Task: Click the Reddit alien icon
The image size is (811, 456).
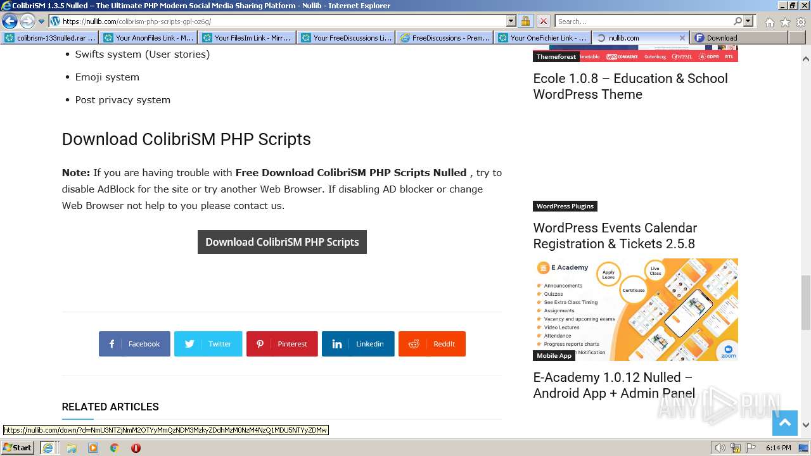Action: tap(414, 344)
